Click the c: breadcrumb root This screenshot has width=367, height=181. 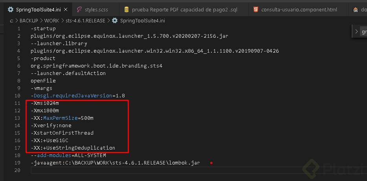coord(11,20)
